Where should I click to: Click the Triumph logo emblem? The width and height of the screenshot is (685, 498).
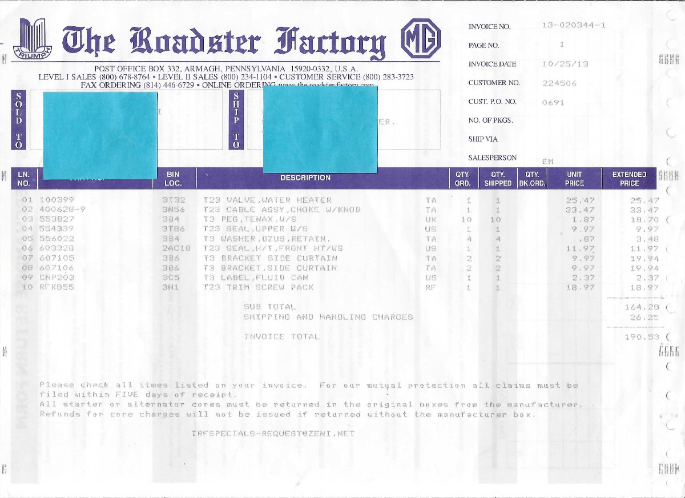pyautogui.click(x=33, y=38)
